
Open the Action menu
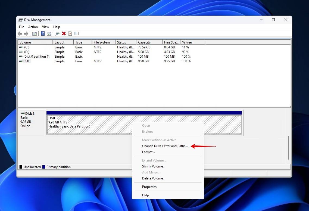33,27
